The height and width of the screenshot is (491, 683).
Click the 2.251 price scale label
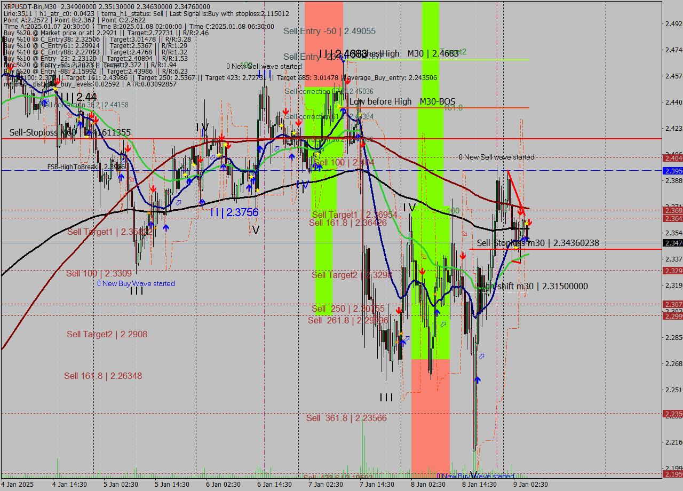674,390
